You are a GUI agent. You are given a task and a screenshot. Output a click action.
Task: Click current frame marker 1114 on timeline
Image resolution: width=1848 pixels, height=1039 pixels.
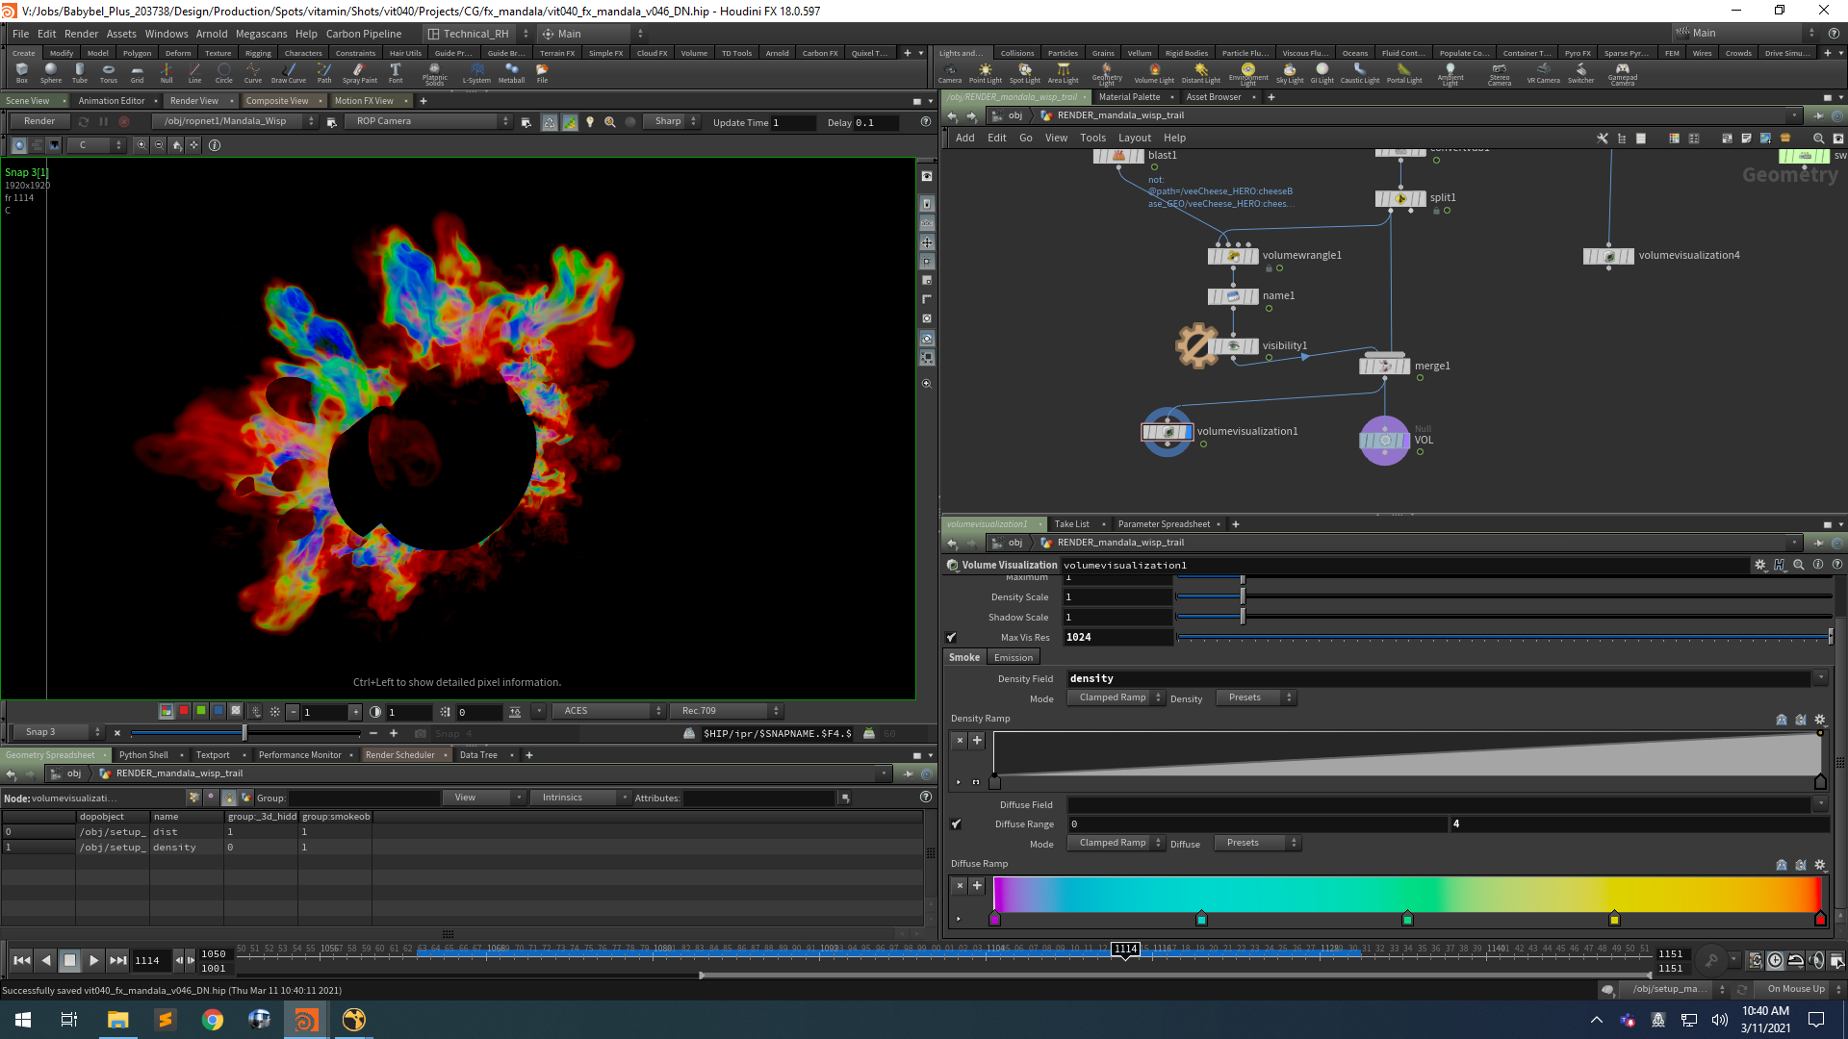pos(1125,950)
